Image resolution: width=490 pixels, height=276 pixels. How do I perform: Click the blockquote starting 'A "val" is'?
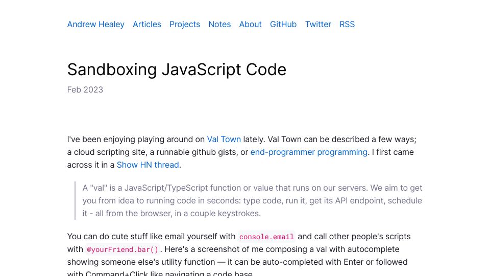point(249,200)
